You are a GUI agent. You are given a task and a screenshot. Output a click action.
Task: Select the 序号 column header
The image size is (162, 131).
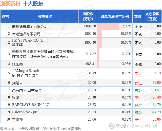(6, 16)
